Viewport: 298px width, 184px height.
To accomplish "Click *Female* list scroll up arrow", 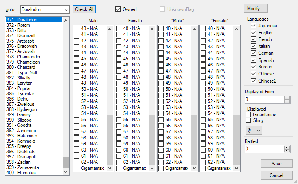I will pyautogui.click(x=236, y=29).
